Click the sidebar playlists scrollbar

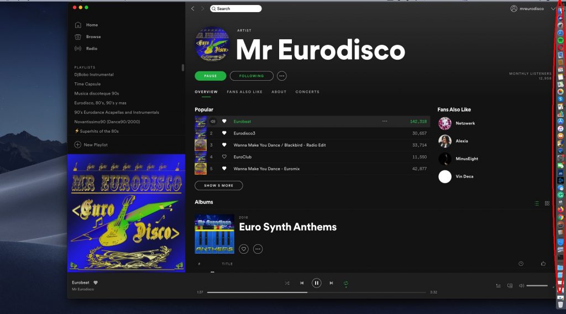click(x=183, y=68)
